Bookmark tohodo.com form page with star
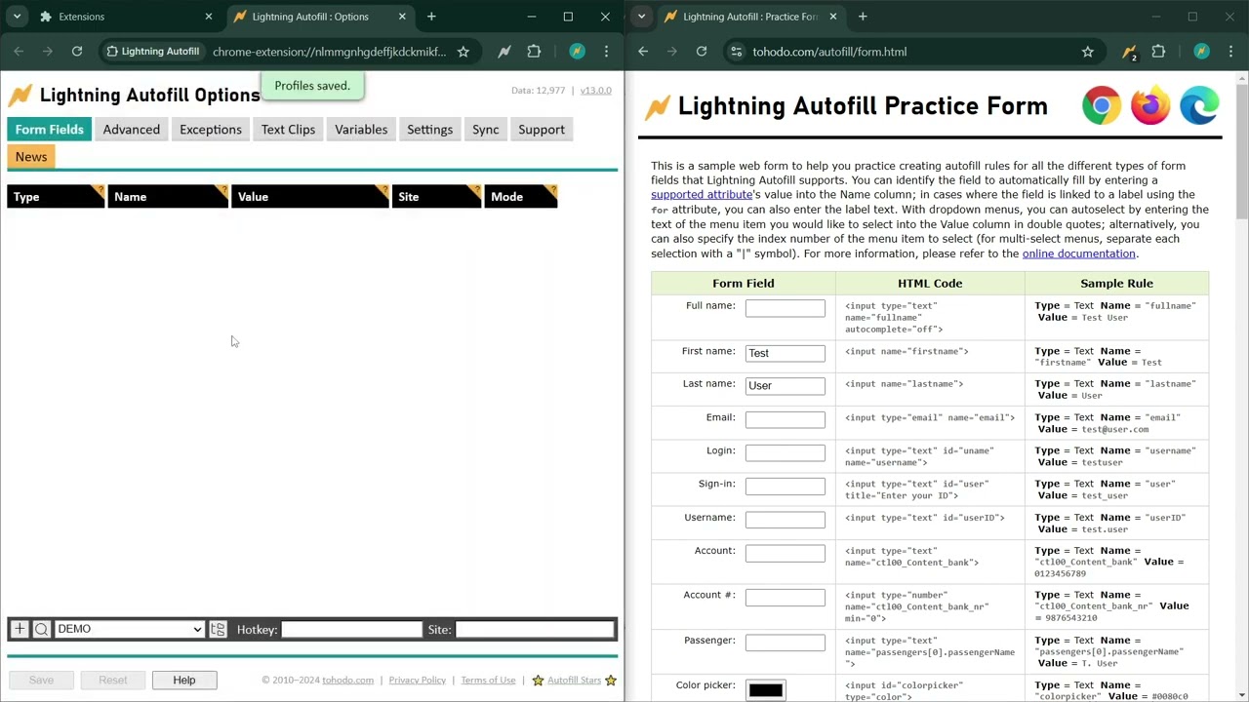Viewport: 1249px width, 702px height. click(1088, 52)
